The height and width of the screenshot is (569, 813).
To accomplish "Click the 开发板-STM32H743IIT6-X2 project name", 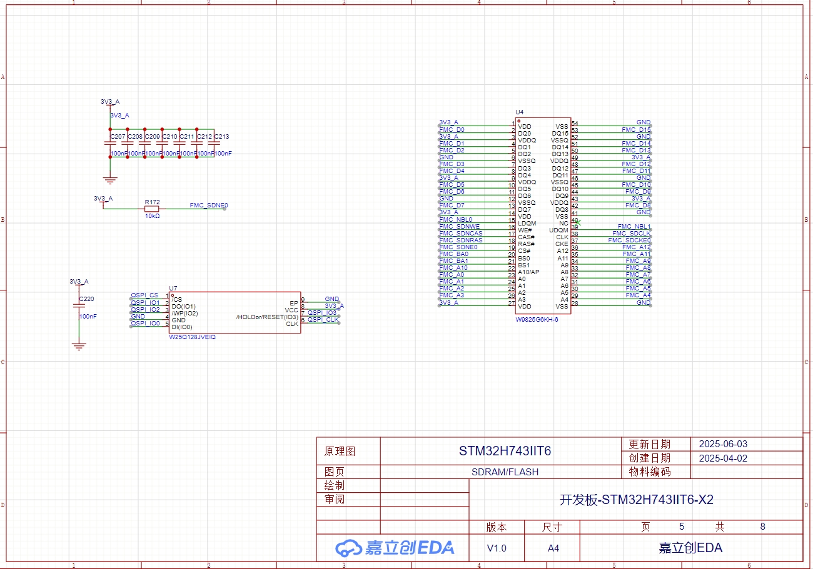I will tap(636, 500).
